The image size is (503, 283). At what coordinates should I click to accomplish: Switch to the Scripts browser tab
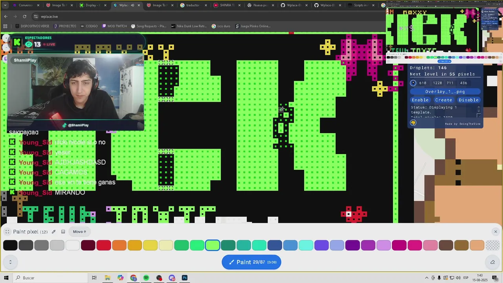361,5
